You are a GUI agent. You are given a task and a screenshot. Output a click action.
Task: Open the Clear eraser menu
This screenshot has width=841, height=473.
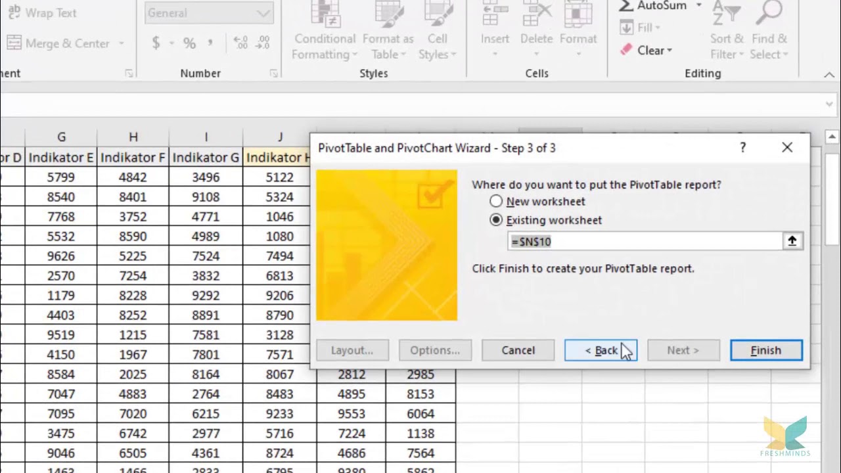click(x=646, y=50)
